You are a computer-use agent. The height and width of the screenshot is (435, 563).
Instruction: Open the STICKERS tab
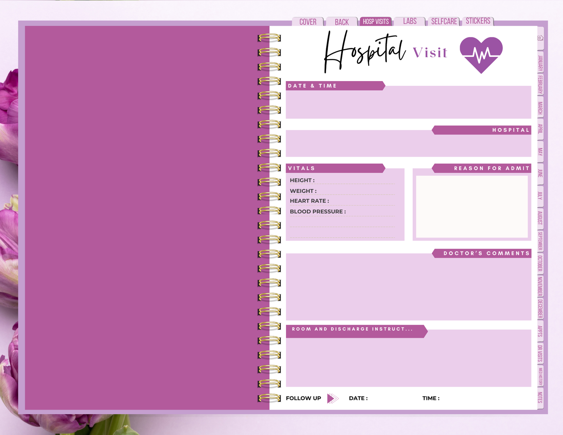(478, 21)
